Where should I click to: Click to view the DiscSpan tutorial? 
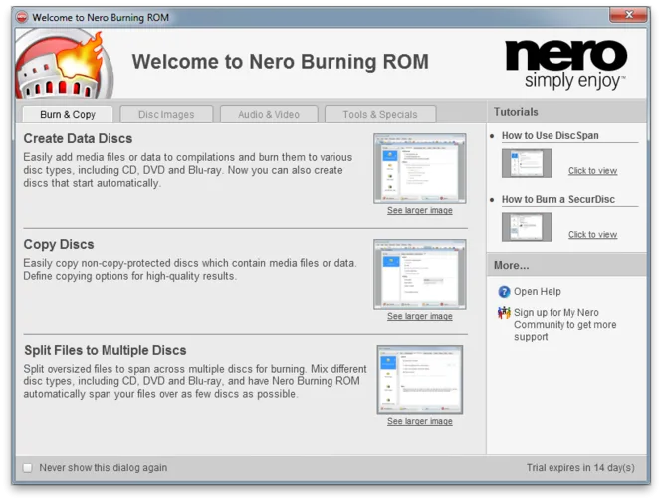click(x=592, y=171)
